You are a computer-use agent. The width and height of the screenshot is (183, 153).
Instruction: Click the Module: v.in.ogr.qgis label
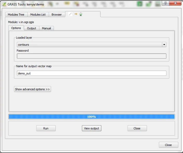pyautogui.click(x=21, y=22)
